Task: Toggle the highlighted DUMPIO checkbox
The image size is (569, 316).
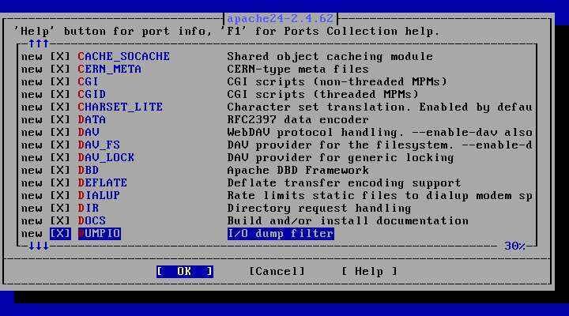Action: pos(60,234)
